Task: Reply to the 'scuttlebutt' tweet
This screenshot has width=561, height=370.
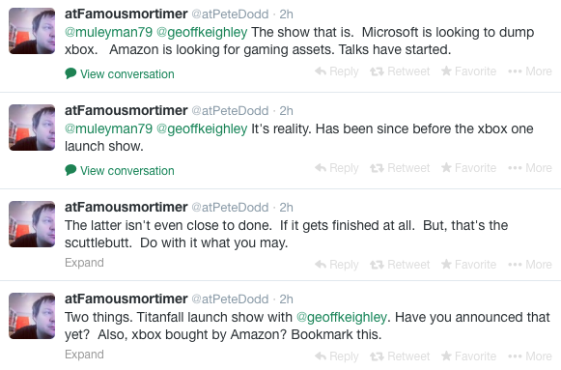Action: [x=337, y=265]
